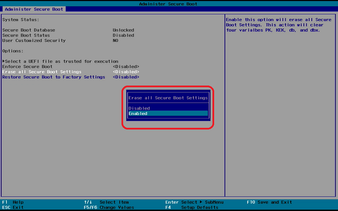The height and width of the screenshot is (211, 338).
Task: Open the Restore to Factory Settings value
Action: pyautogui.click(x=126, y=77)
